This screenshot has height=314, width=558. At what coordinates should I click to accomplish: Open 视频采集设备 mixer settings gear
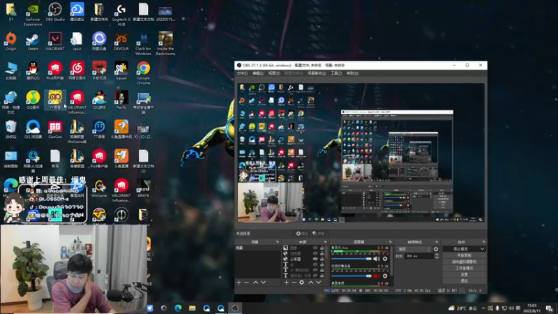(x=385, y=276)
